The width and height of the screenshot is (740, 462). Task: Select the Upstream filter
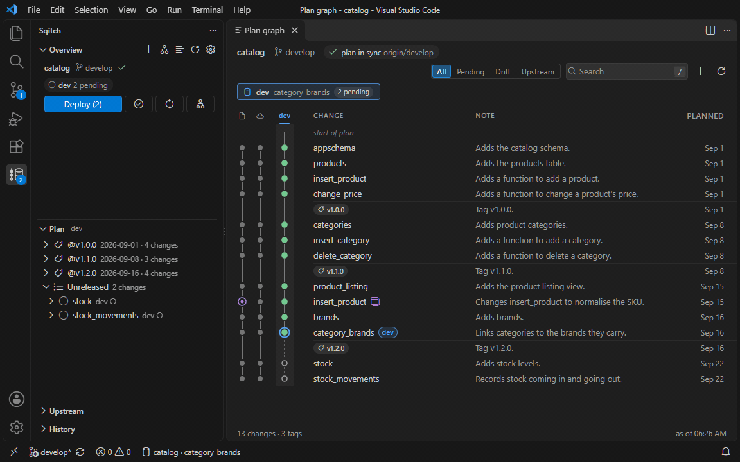click(538, 72)
